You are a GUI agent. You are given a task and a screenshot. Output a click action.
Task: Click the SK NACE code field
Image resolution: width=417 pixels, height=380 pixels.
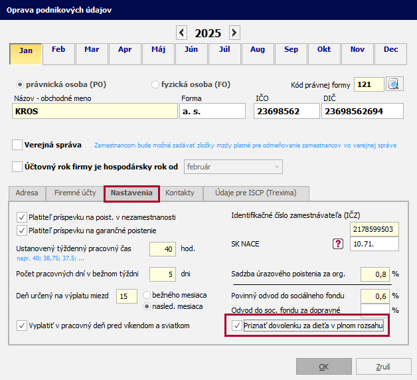click(x=374, y=244)
